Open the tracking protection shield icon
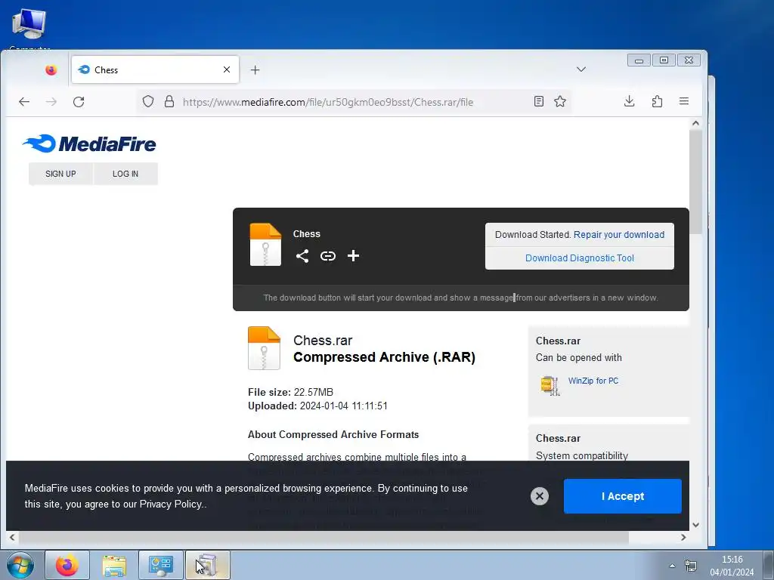This screenshot has height=580, width=774. [x=148, y=102]
